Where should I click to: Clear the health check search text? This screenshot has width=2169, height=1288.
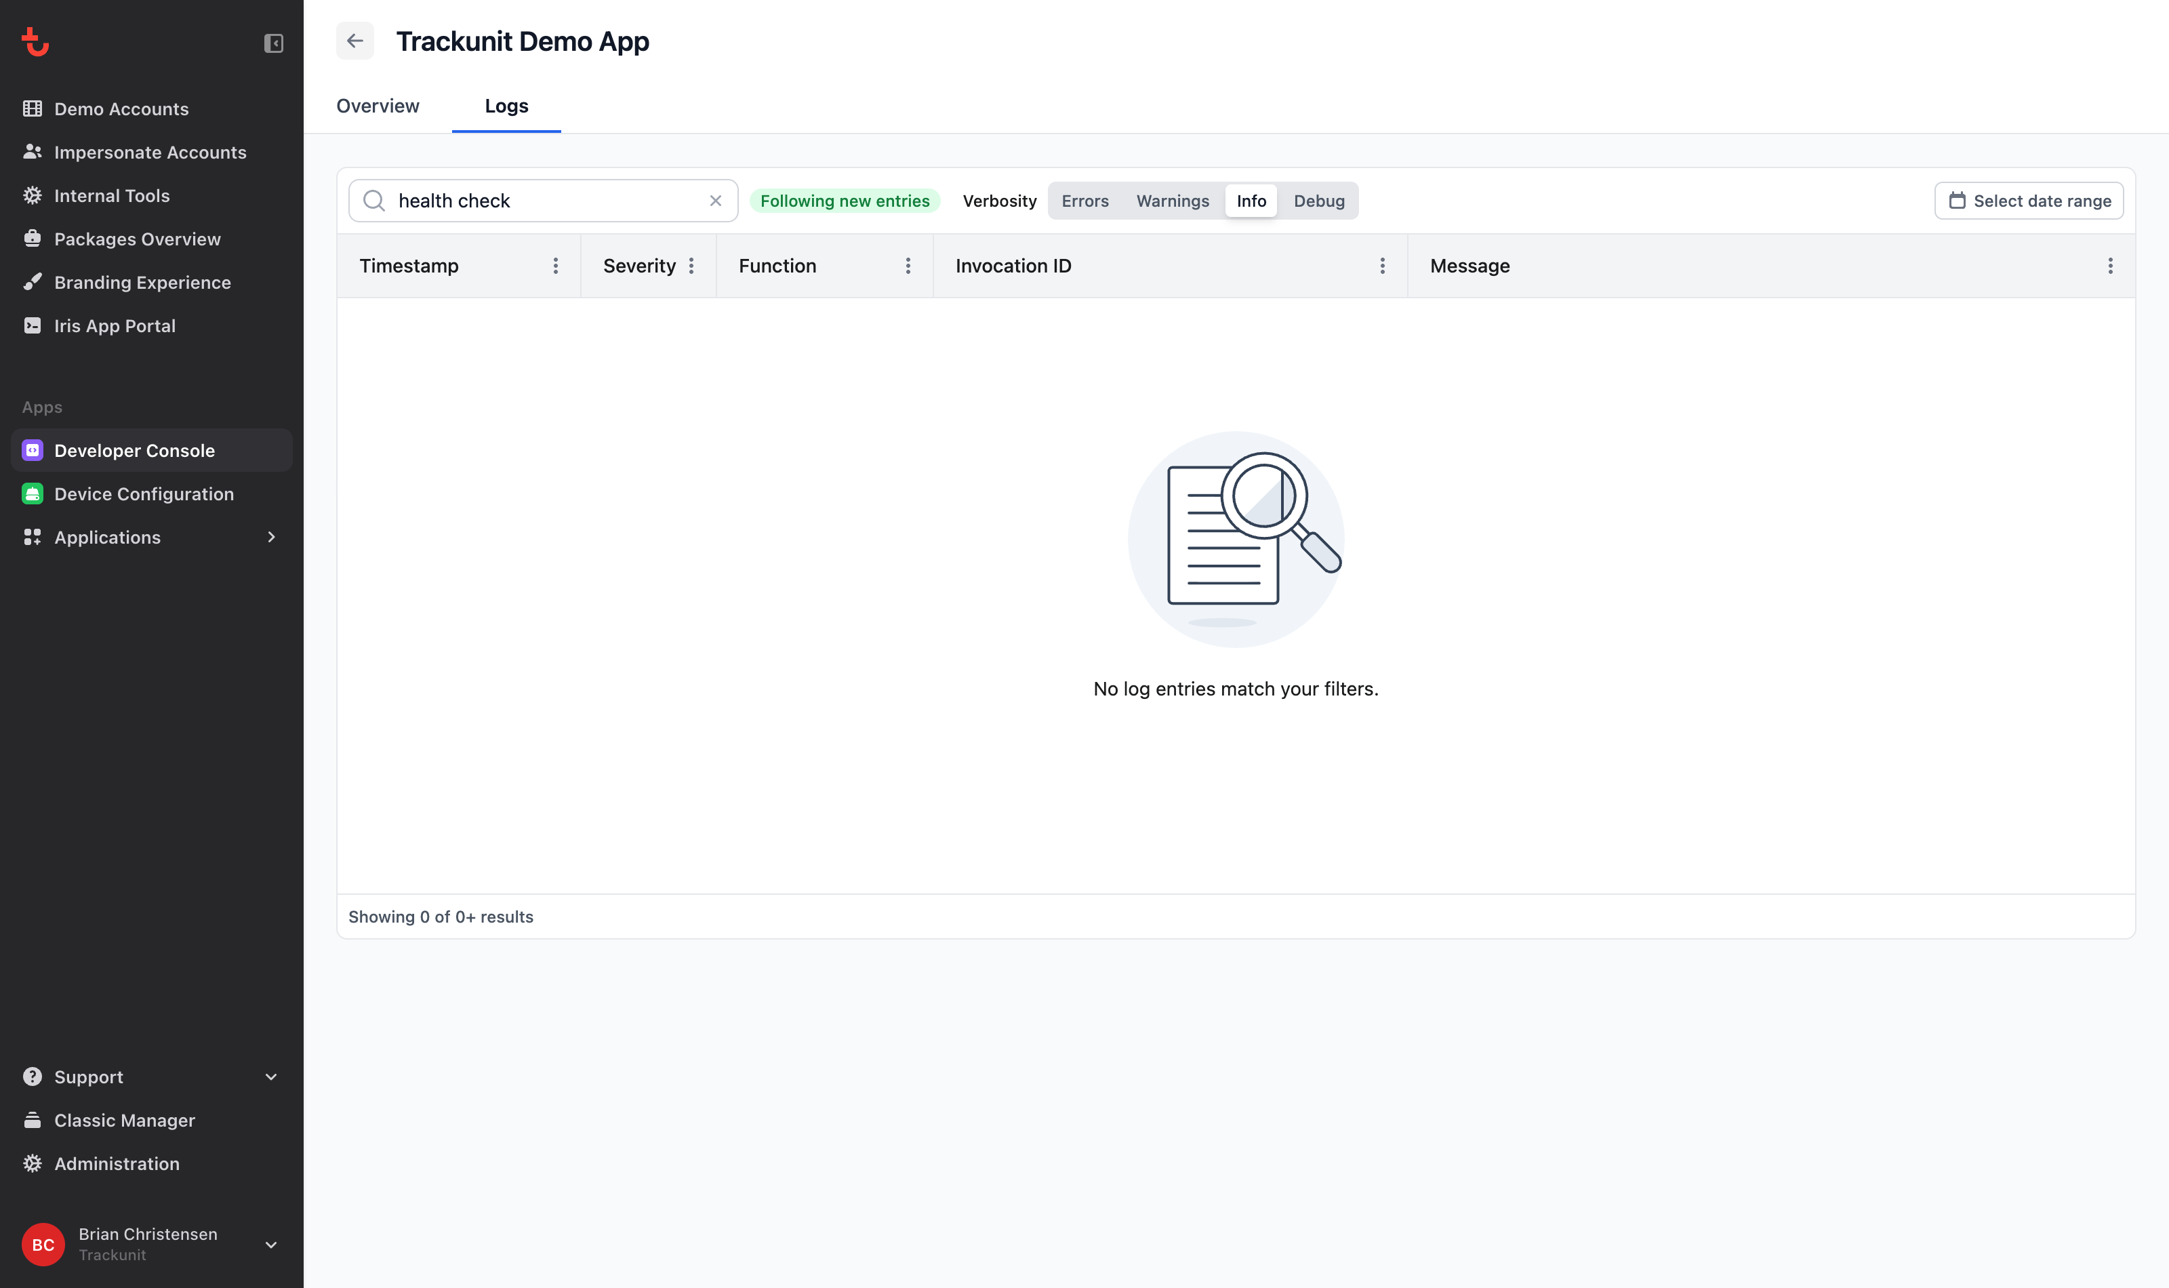click(716, 201)
